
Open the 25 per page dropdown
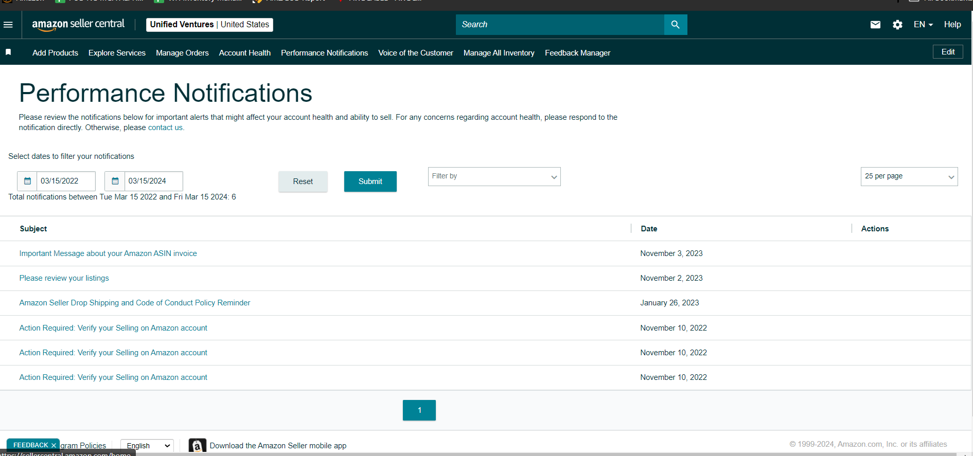[x=909, y=176]
